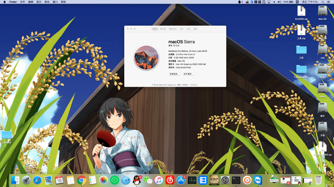Select the ssd drive on the desktop
The image size is (334, 187).
tap(322, 52)
